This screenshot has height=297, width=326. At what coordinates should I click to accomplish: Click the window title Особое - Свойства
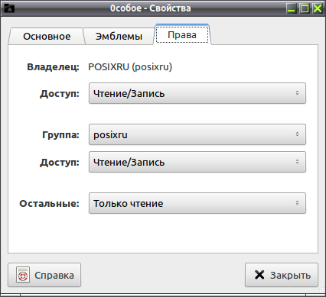(x=151, y=8)
